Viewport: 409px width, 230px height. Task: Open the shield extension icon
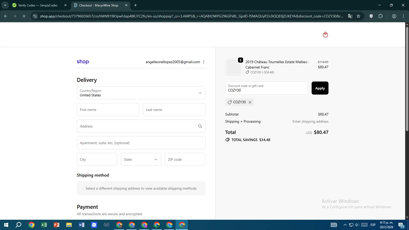click(x=371, y=16)
